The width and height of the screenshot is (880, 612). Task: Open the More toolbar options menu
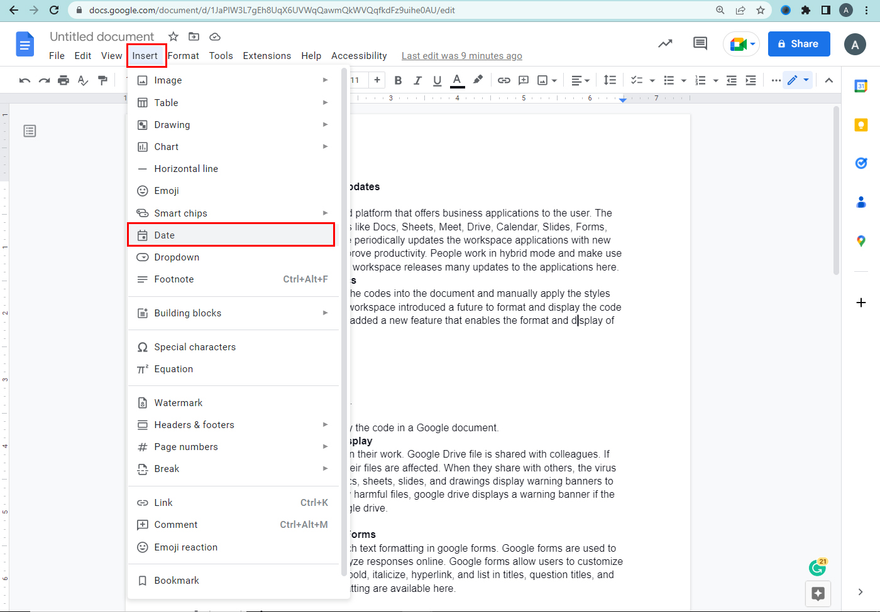[x=776, y=80]
